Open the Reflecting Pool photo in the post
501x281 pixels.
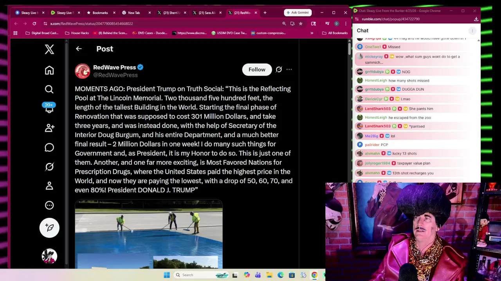click(149, 234)
